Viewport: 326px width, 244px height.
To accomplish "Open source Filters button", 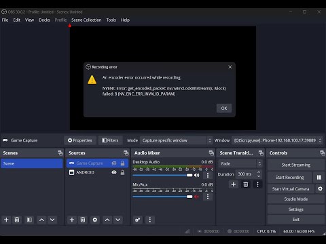I will coord(110,140).
